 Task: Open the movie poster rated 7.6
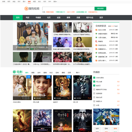click(x=82, y=88)
